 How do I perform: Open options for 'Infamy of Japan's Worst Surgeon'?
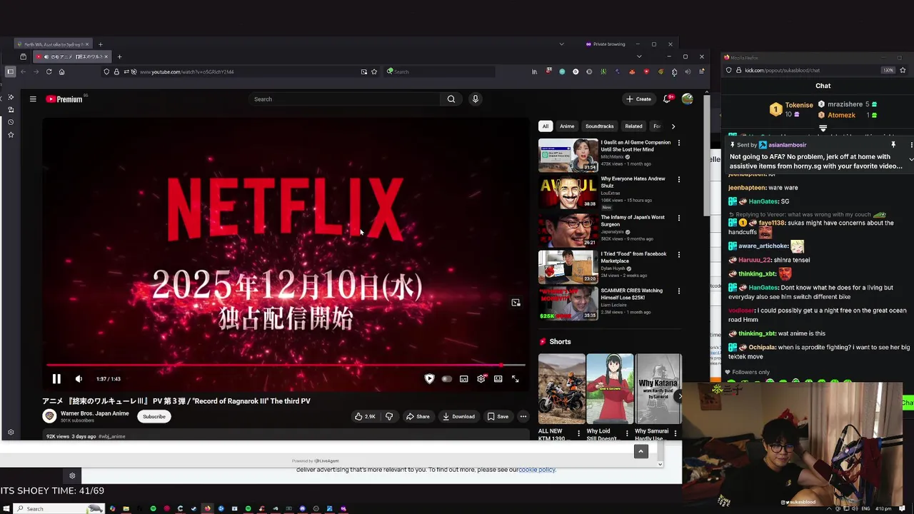tap(678, 218)
